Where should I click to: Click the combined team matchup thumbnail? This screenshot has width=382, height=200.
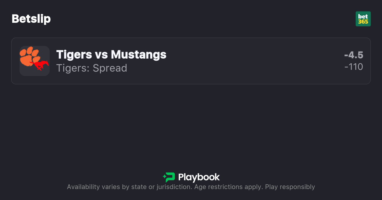[x=35, y=61]
